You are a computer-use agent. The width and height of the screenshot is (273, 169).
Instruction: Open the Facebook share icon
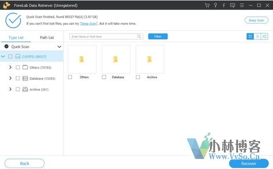pyautogui.click(x=224, y=5)
